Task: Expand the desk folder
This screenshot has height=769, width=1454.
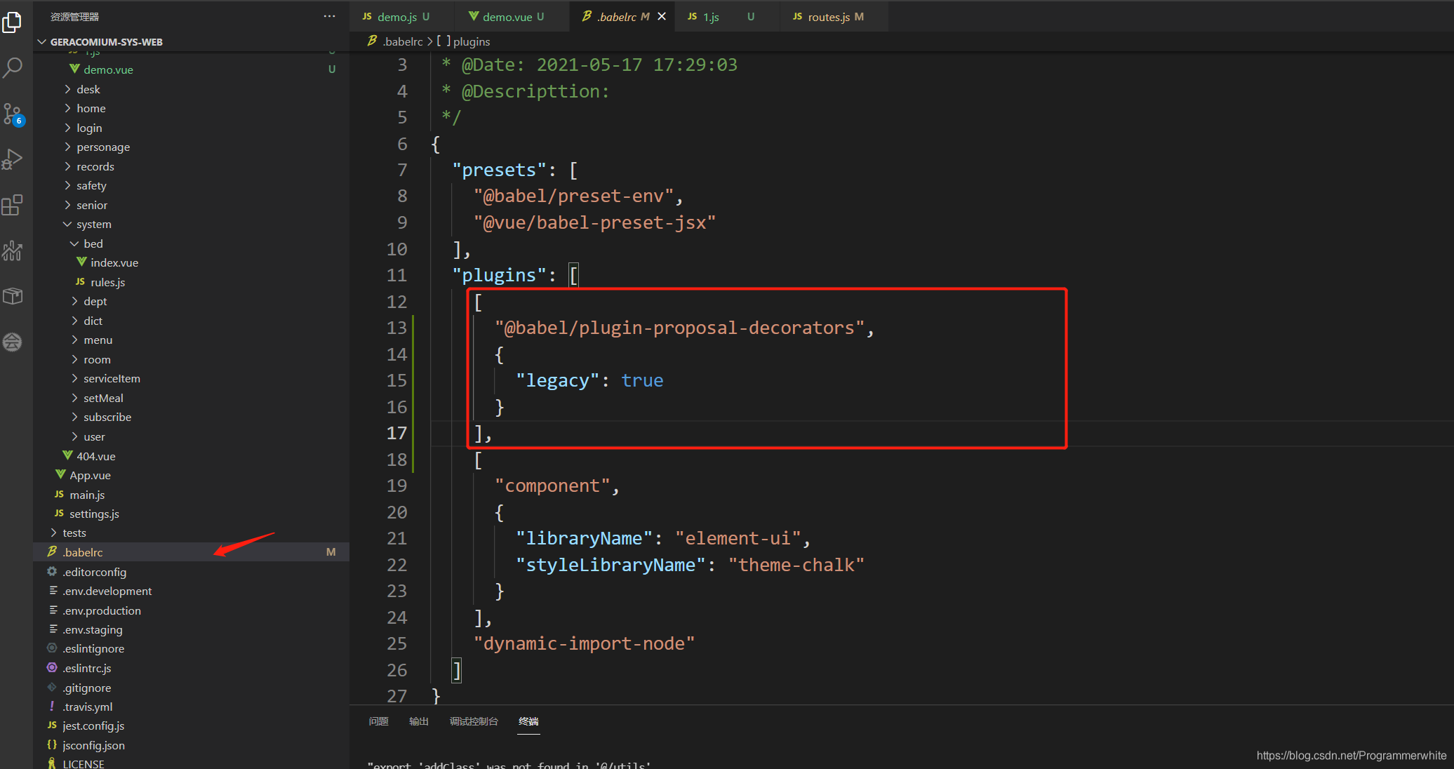Action: (192, 89)
